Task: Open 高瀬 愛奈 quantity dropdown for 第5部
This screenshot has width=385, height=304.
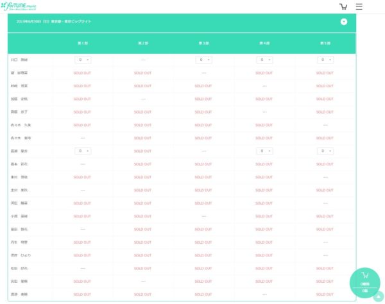Action: [325, 151]
